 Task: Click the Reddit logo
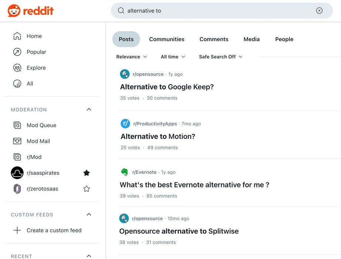31,11
